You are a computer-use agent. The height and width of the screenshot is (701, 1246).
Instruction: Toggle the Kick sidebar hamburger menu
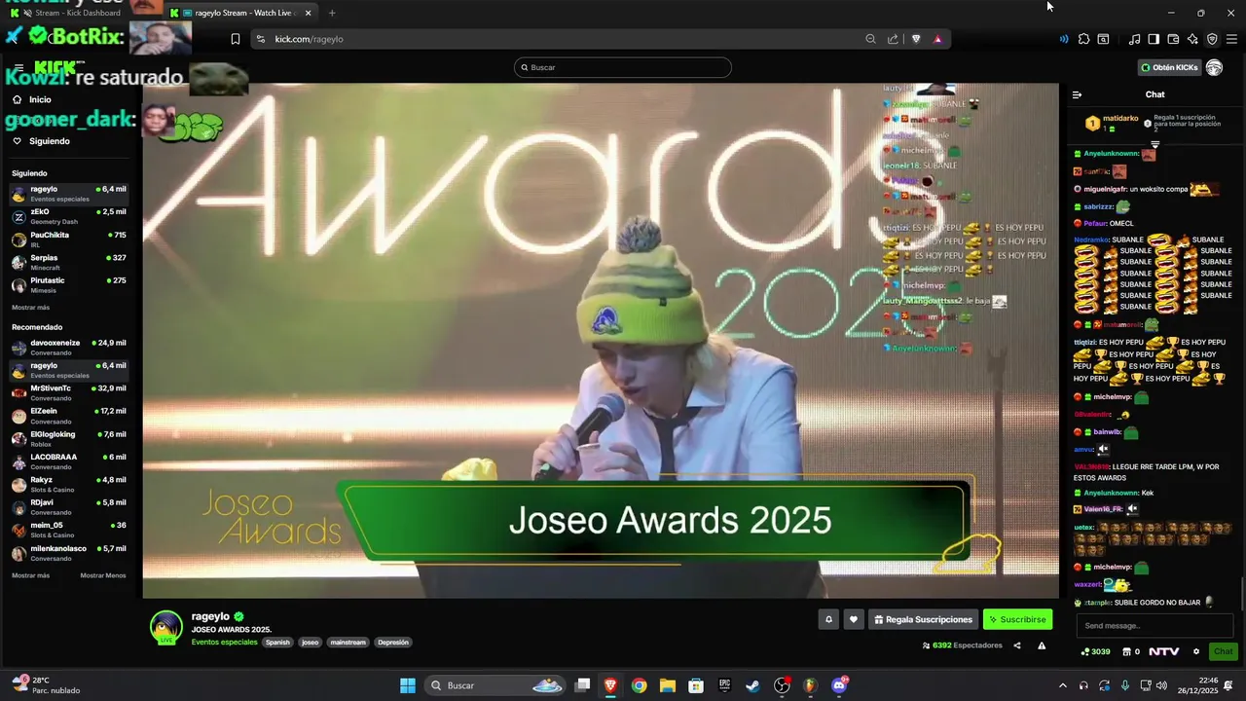tap(18, 67)
